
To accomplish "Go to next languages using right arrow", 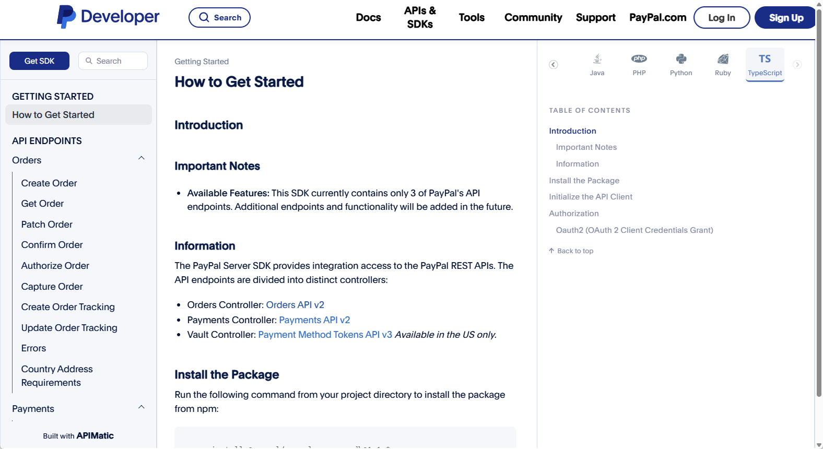I will tap(797, 65).
